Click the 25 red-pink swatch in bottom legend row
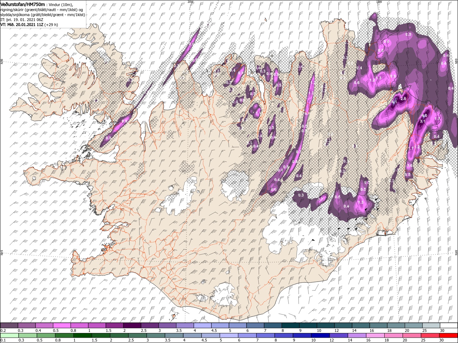458x343 pixels. coord(430,335)
